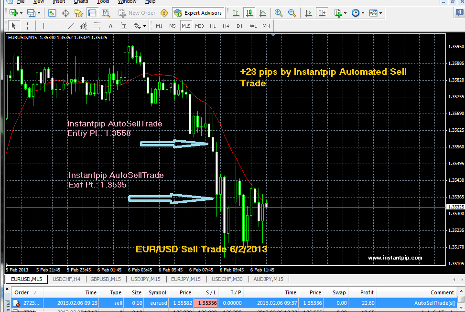
Task: Select the Text tool A
Action: click(110, 26)
